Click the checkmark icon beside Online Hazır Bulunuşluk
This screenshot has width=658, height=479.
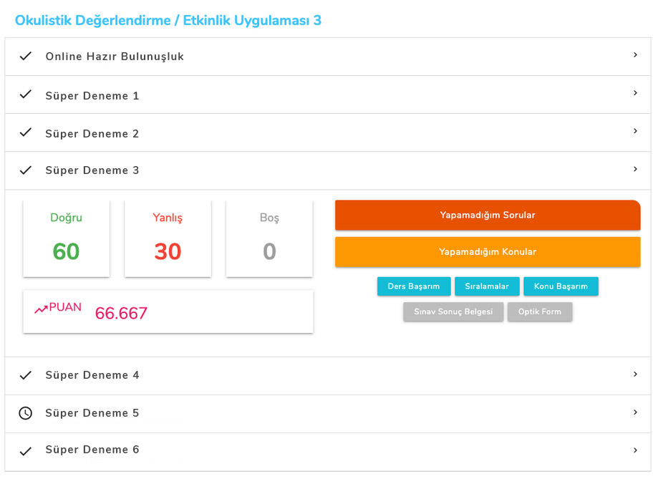coord(26,56)
